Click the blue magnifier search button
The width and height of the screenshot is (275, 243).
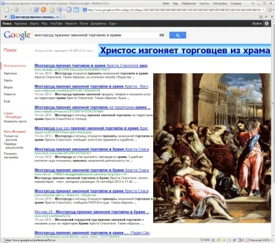tap(178, 35)
